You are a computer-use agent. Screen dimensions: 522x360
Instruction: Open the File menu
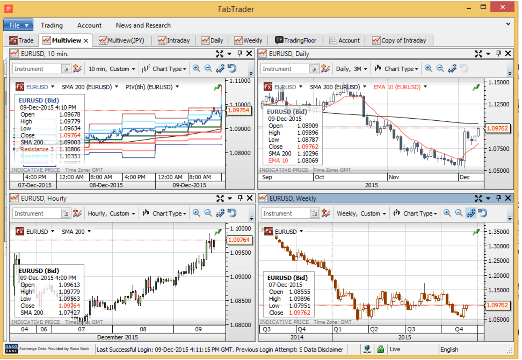(18, 25)
